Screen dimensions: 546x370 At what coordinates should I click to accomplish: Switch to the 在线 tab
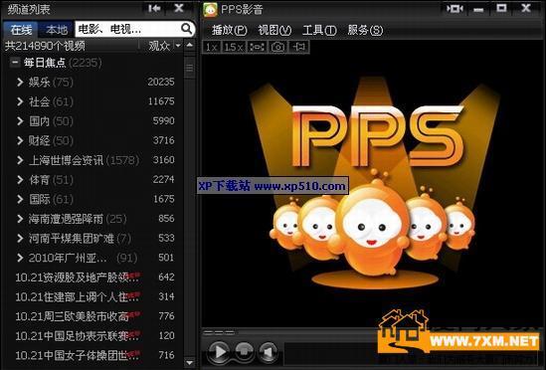point(21,30)
